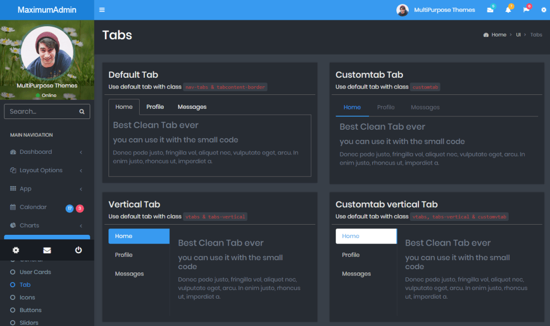Click the Calendar icon in sidebar

click(x=13, y=207)
